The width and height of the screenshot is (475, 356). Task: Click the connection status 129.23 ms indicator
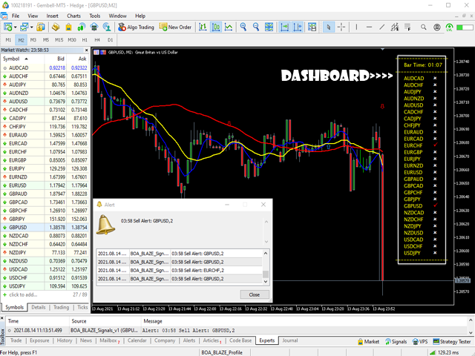click(445, 352)
